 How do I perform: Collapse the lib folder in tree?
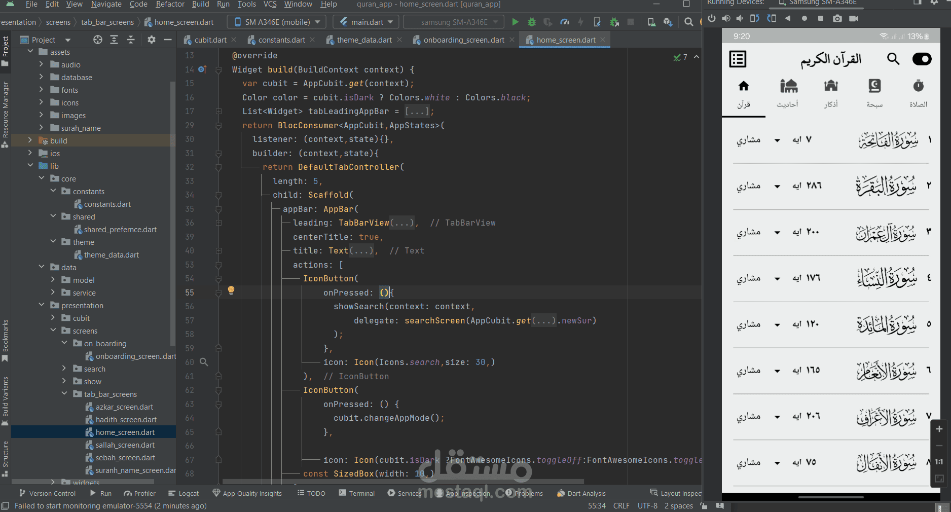click(x=30, y=166)
